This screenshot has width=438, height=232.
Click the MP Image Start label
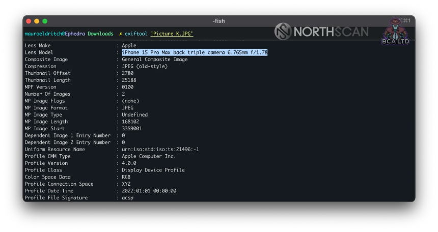(x=45, y=128)
